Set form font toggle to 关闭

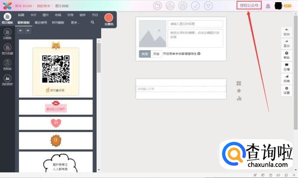coord(145,54)
